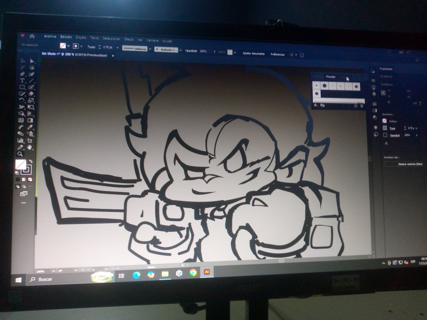Open stroke color dropdown in control bar
The image size is (427, 320).
point(81,46)
